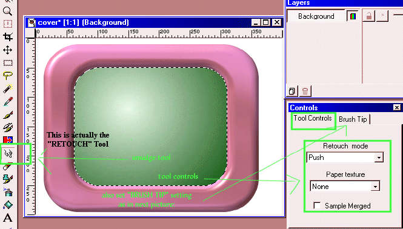This screenshot has height=229, width=403.
Task: Switch to the Tool Controls tab
Action: 313,118
